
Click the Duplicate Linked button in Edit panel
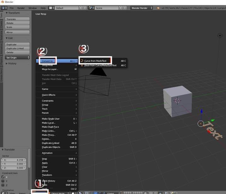pos(17,48)
